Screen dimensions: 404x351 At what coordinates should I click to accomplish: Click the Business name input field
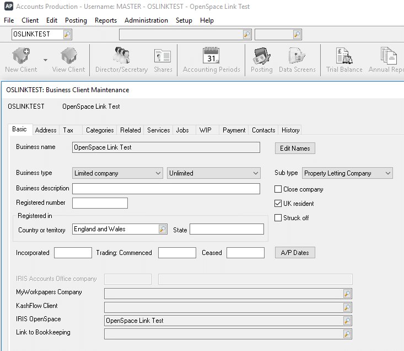point(166,147)
